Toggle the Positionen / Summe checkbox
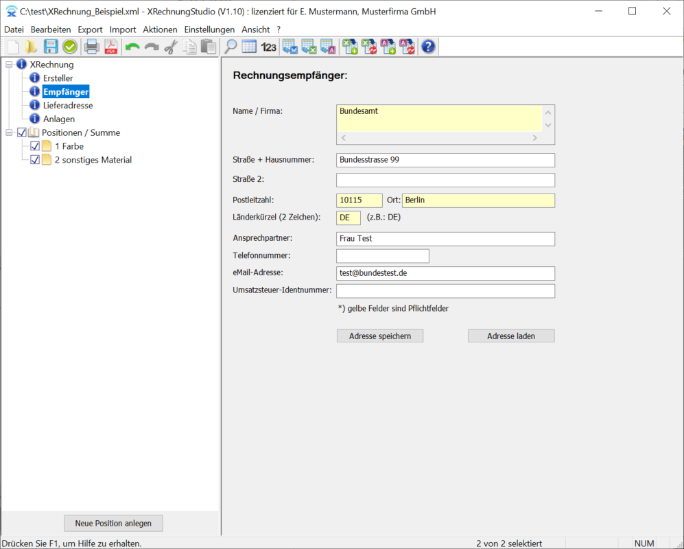Screen dimensions: 684x549 click(x=22, y=132)
